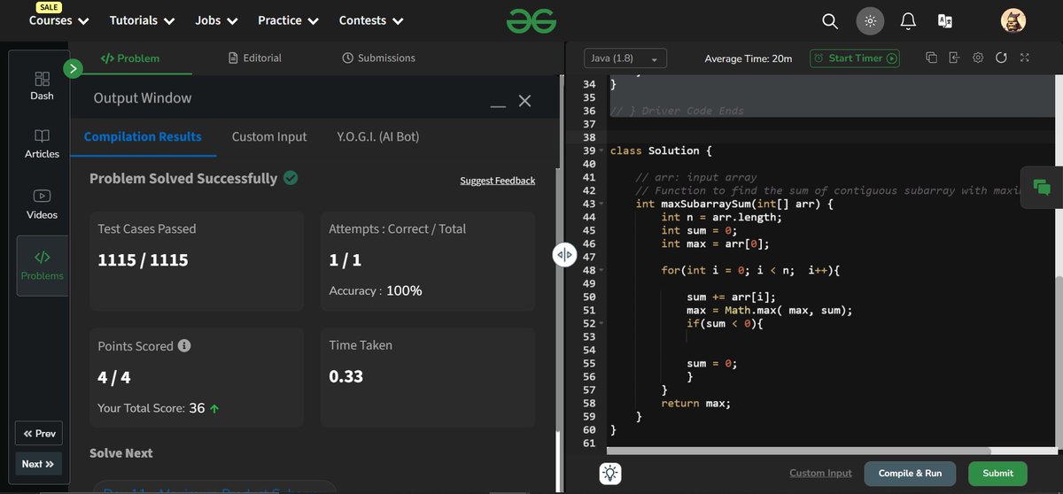Screen dimensions: 1063x494
Task: Open the search magnifier icon
Action: click(830, 20)
